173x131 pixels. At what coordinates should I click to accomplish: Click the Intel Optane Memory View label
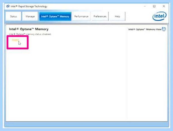pyautogui.click(x=145, y=29)
